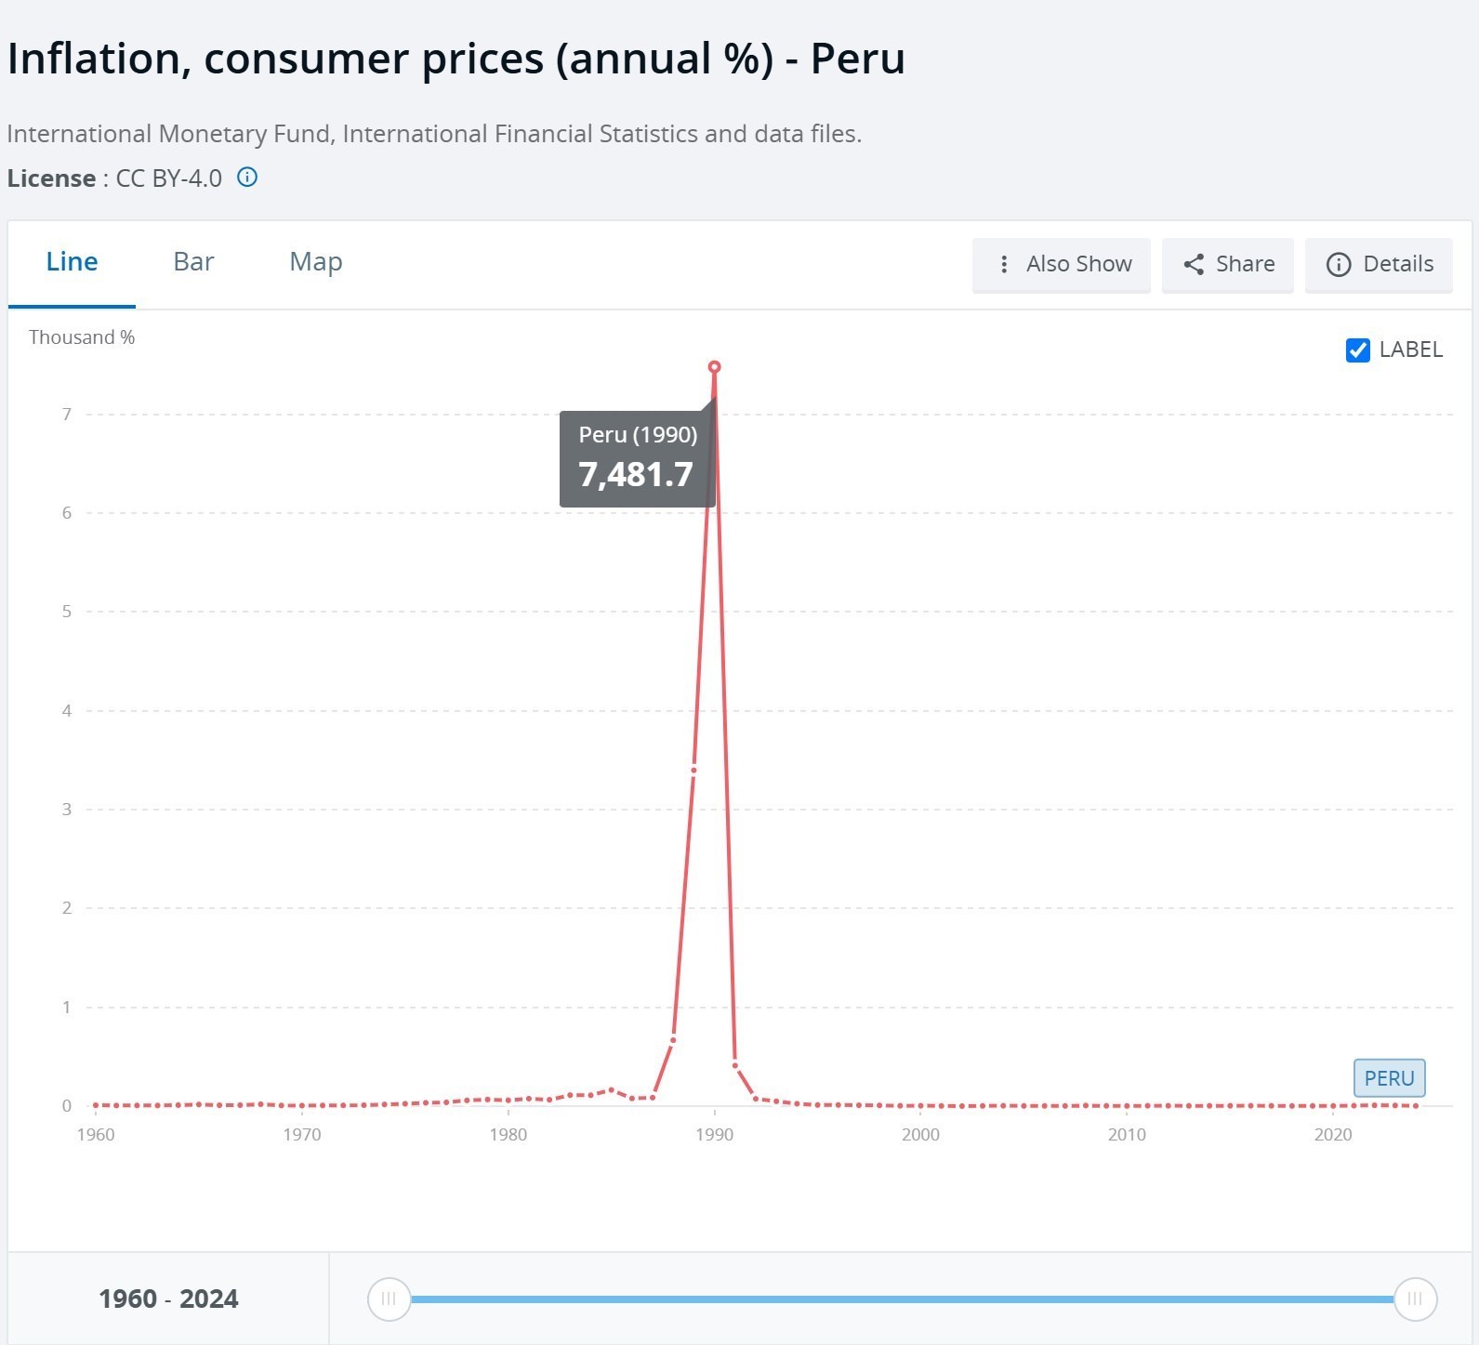
Task: Click the PERU series label tag
Action: [1389, 1078]
